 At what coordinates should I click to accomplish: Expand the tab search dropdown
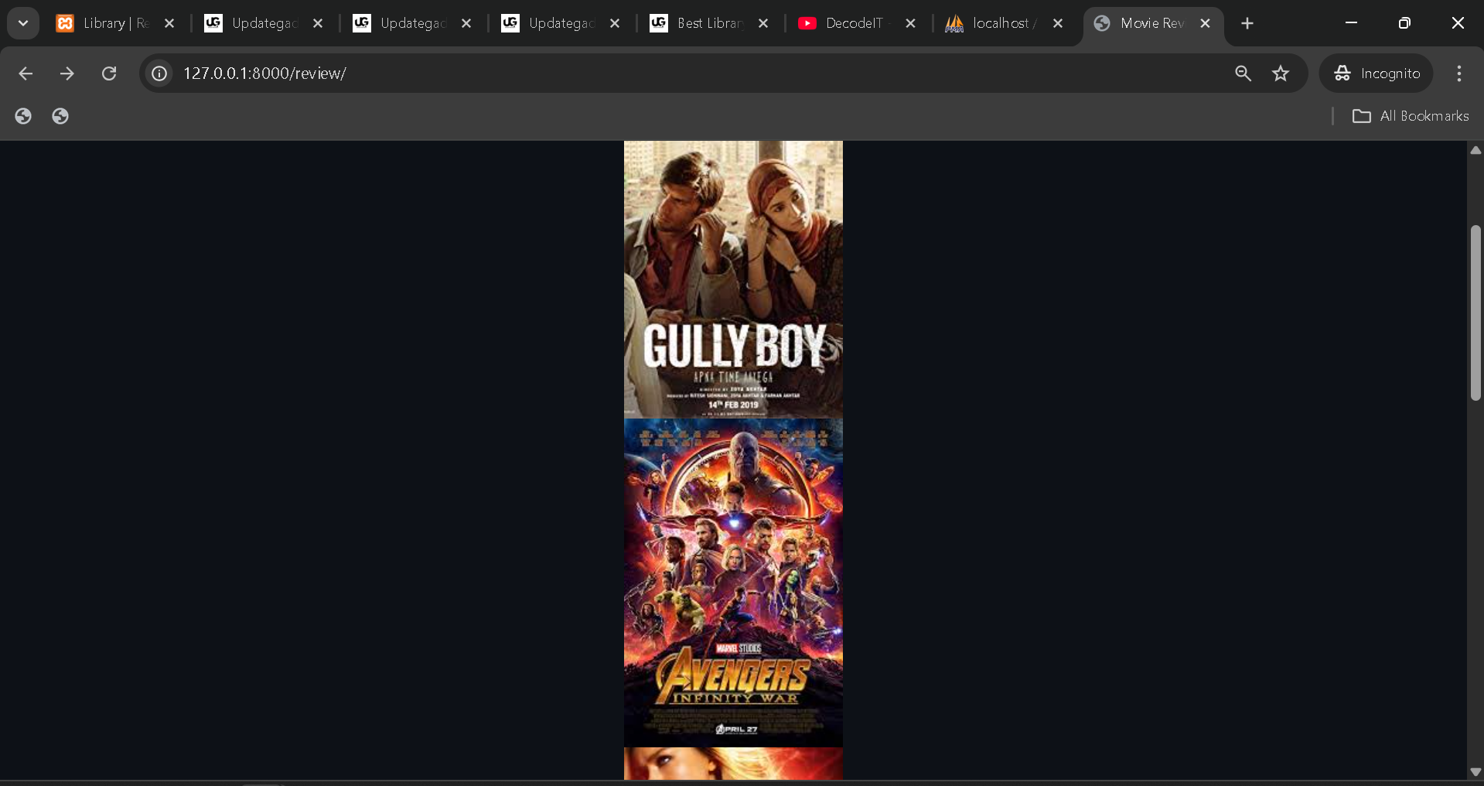click(23, 23)
